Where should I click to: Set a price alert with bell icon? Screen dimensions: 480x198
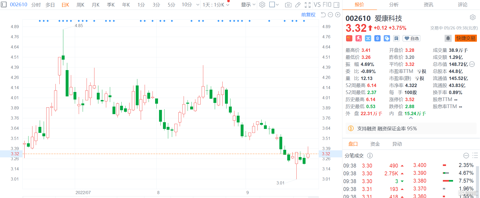pos(448,38)
